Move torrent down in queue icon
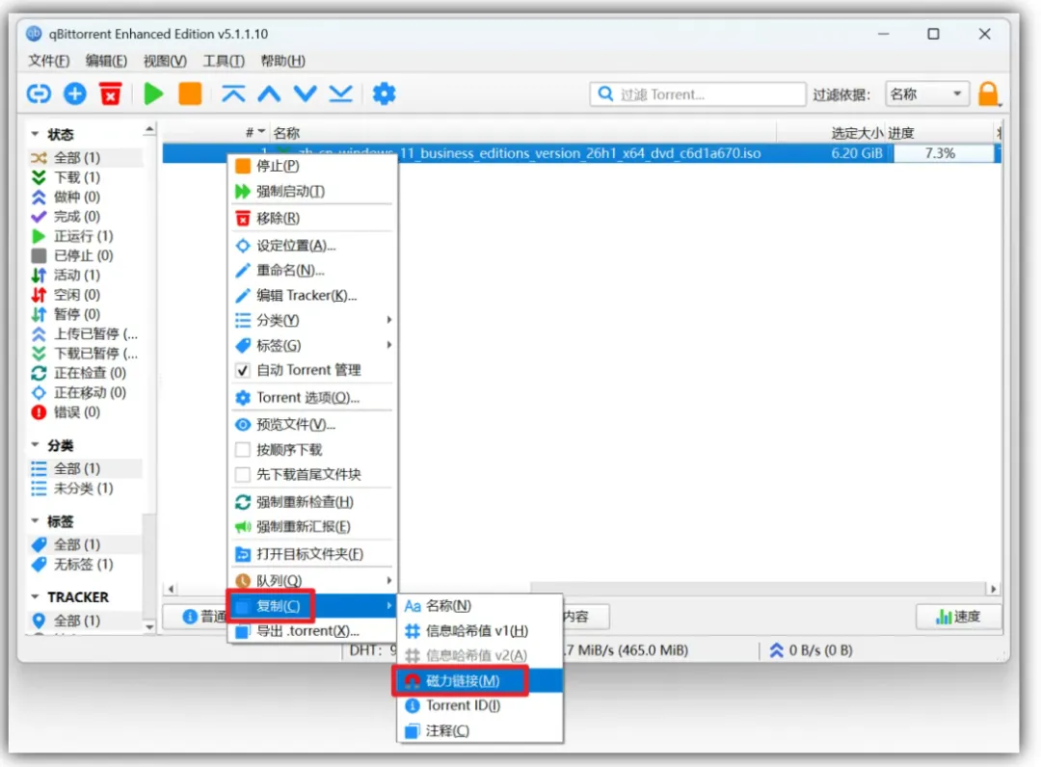The width and height of the screenshot is (1041, 767). pyautogui.click(x=305, y=94)
